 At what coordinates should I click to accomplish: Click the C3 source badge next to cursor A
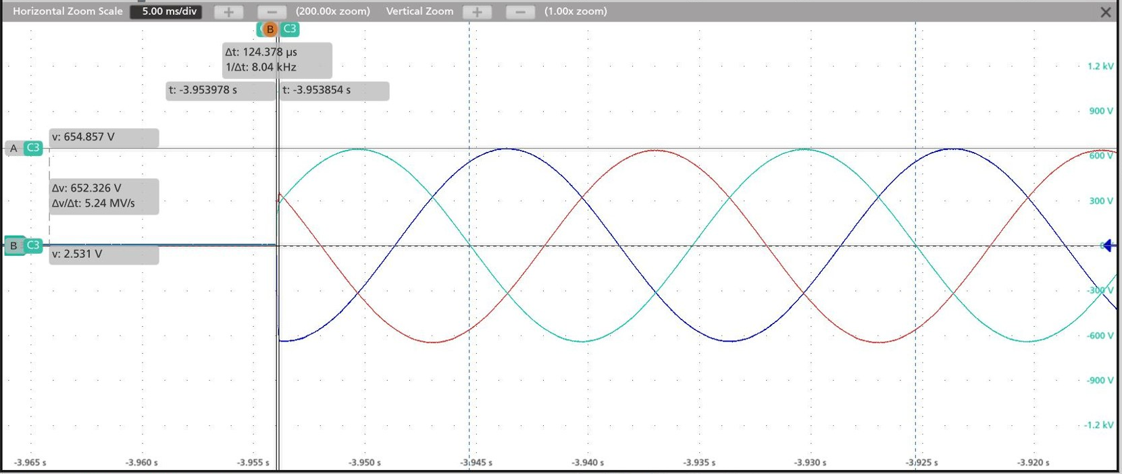coord(33,148)
